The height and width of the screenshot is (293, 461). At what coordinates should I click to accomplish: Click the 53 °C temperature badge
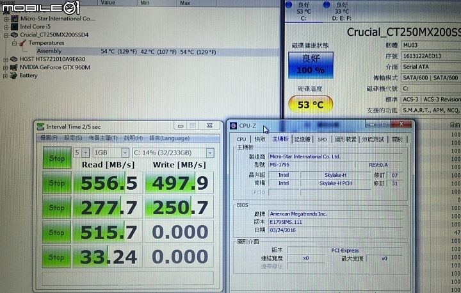point(311,105)
